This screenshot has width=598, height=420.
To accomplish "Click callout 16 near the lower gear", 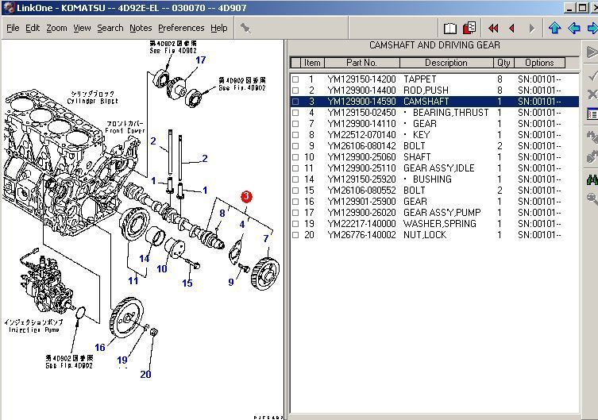I will (100, 347).
